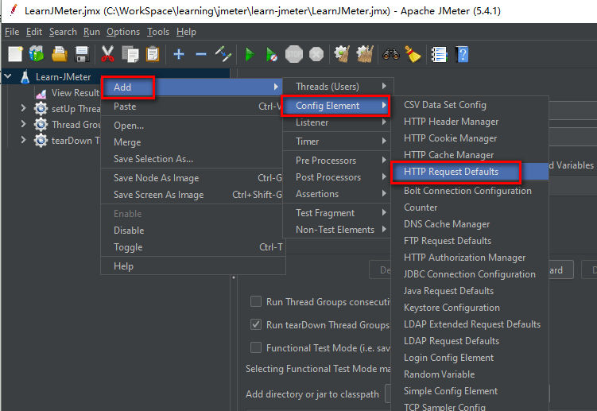This screenshot has width=597, height=411.
Task: Choose Add in the context menu
Action: (x=192, y=87)
